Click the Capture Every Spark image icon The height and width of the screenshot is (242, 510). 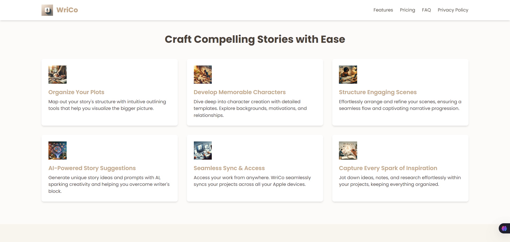(x=348, y=151)
